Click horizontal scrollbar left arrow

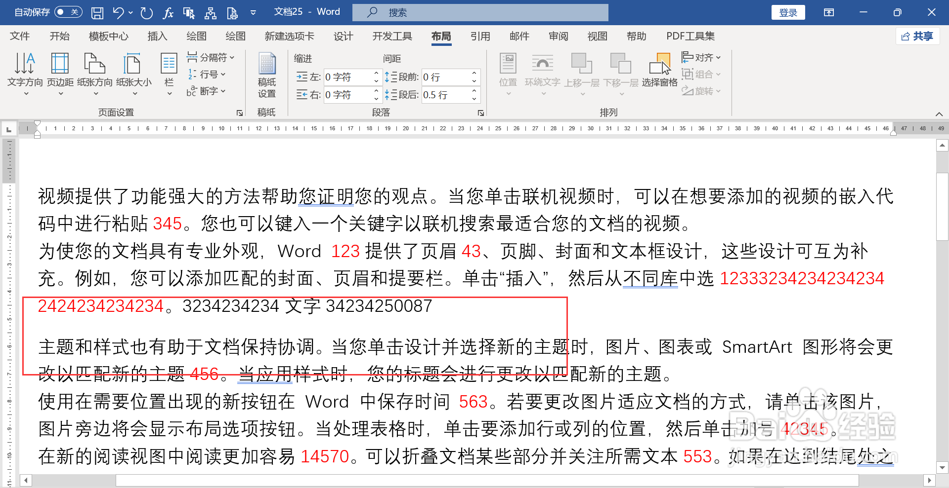coord(25,480)
